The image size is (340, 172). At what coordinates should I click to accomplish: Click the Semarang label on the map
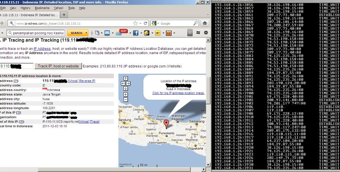[x=197, y=121]
